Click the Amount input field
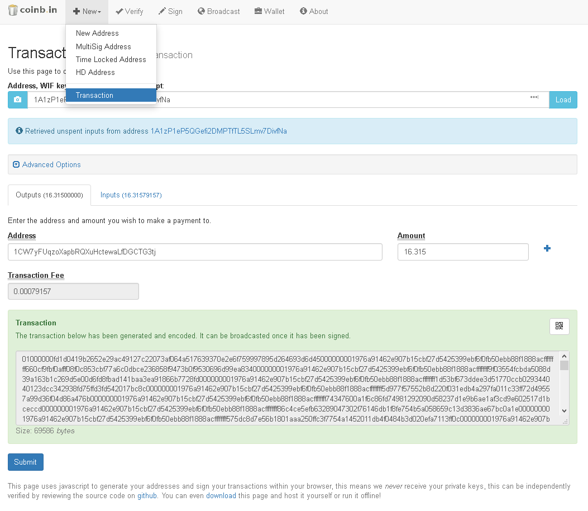The height and width of the screenshot is (511, 588). [x=463, y=252]
